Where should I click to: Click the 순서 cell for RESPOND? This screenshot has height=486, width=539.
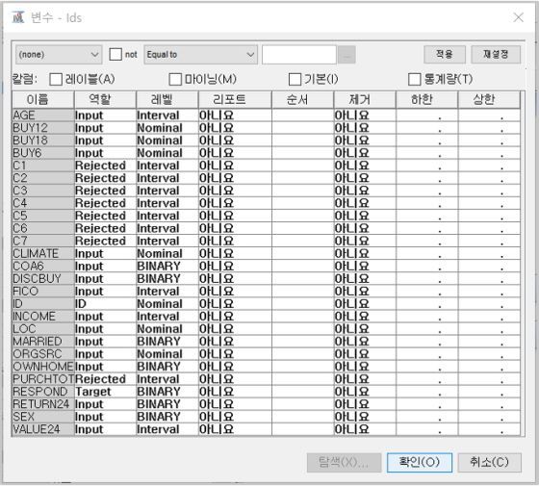[303, 392]
